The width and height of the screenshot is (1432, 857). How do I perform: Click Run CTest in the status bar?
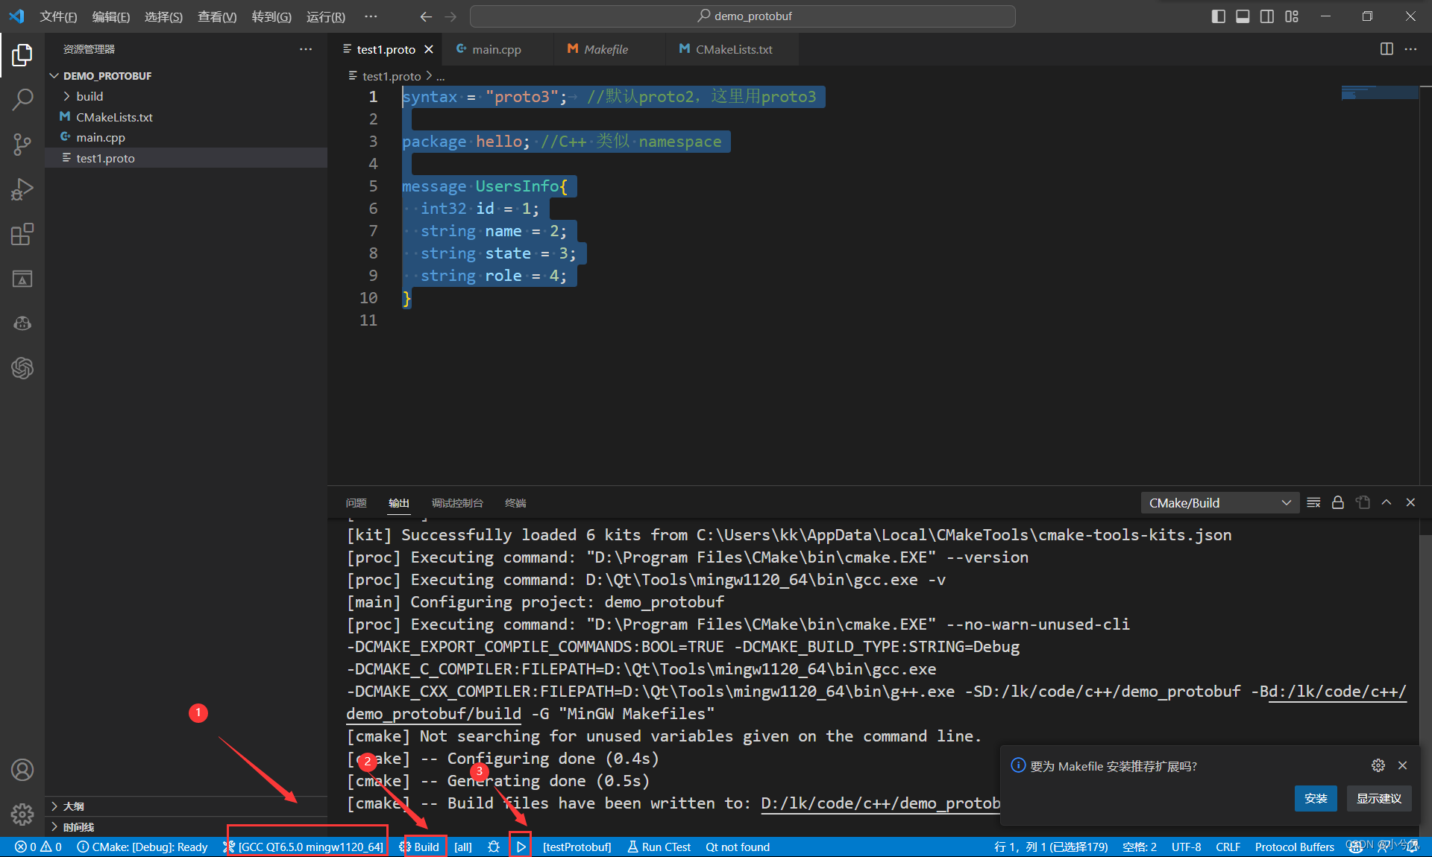click(659, 847)
